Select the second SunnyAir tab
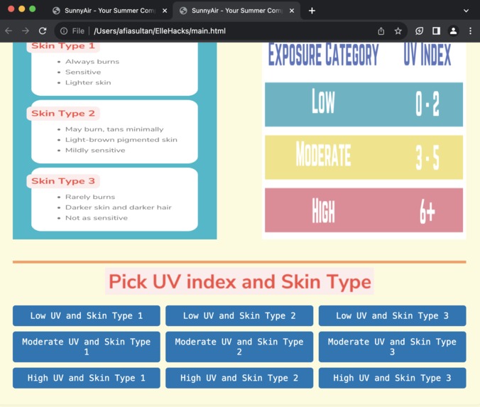480x407 pixels. point(236,11)
